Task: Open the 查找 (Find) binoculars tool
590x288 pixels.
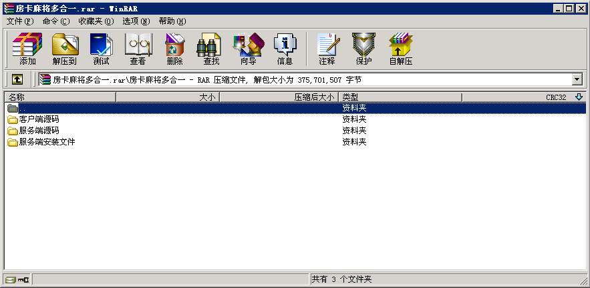Action: pos(211,49)
